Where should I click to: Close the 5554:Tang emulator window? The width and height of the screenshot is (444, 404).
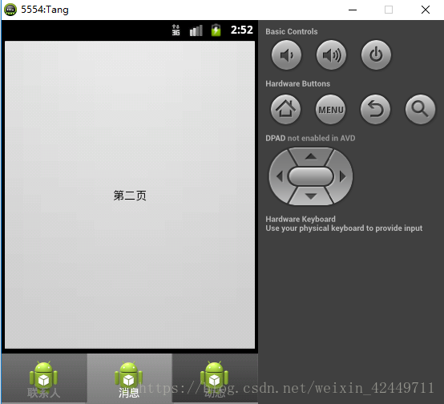[x=426, y=10]
